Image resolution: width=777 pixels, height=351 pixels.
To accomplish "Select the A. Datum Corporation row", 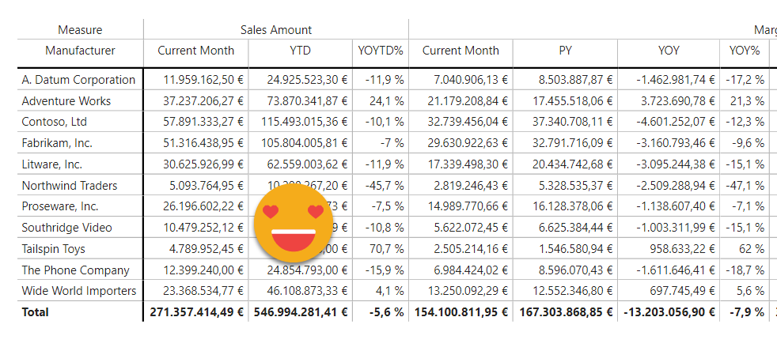I will click(78, 80).
